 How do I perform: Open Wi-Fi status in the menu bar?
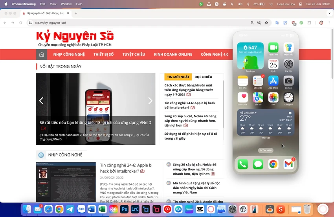point(271,4)
